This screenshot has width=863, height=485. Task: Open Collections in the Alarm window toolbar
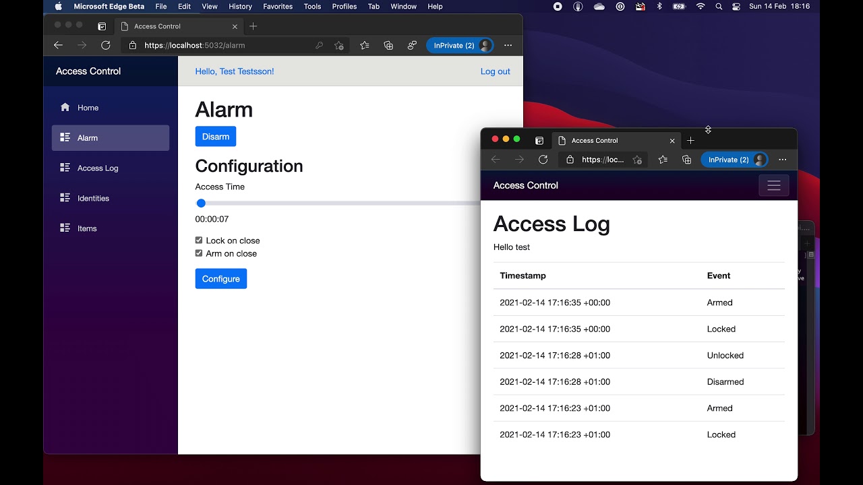point(388,45)
